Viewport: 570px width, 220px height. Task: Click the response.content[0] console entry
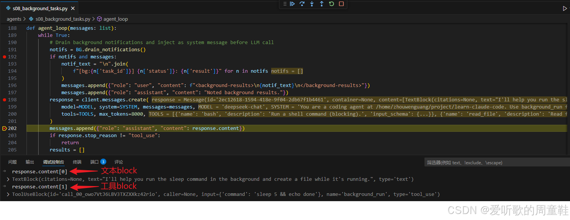click(40, 172)
